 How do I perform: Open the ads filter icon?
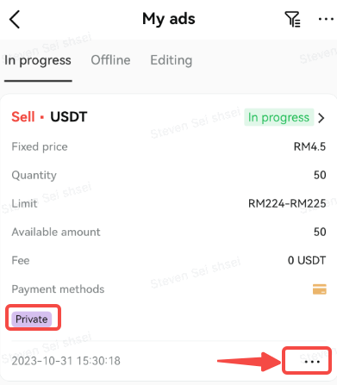pyautogui.click(x=293, y=19)
